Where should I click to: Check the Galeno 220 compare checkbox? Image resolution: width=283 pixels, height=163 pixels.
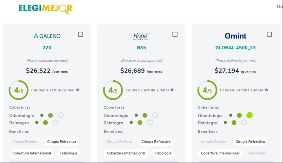pyautogui.click(x=80, y=34)
